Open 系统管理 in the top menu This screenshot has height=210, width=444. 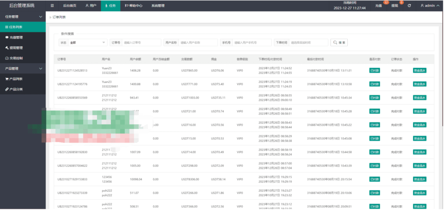click(x=157, y=6)
